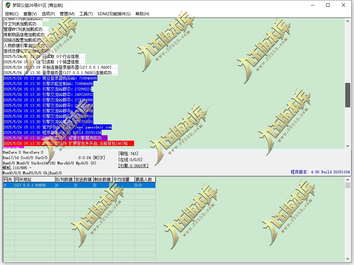
Task: Open the 查看(V) menu
Action: click(30, 14)
